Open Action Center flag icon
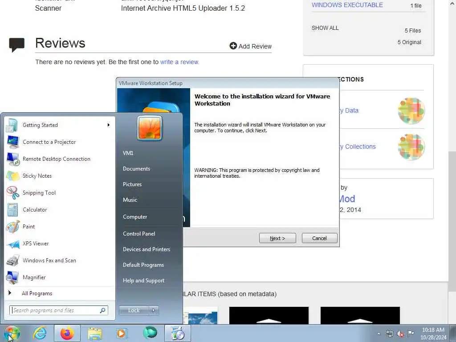 click(x=411, y=333)
